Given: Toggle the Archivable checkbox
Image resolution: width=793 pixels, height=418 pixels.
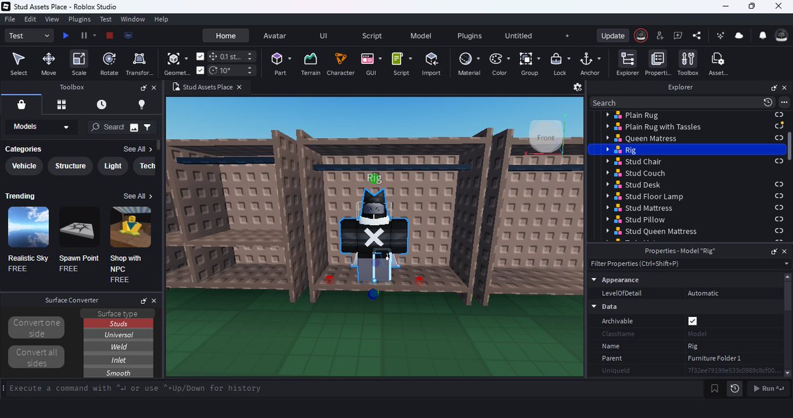Looking at the screenshot, I should point(693,321).
